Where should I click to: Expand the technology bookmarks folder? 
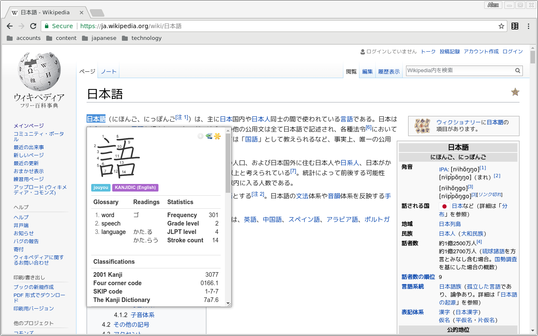(142, 38)
